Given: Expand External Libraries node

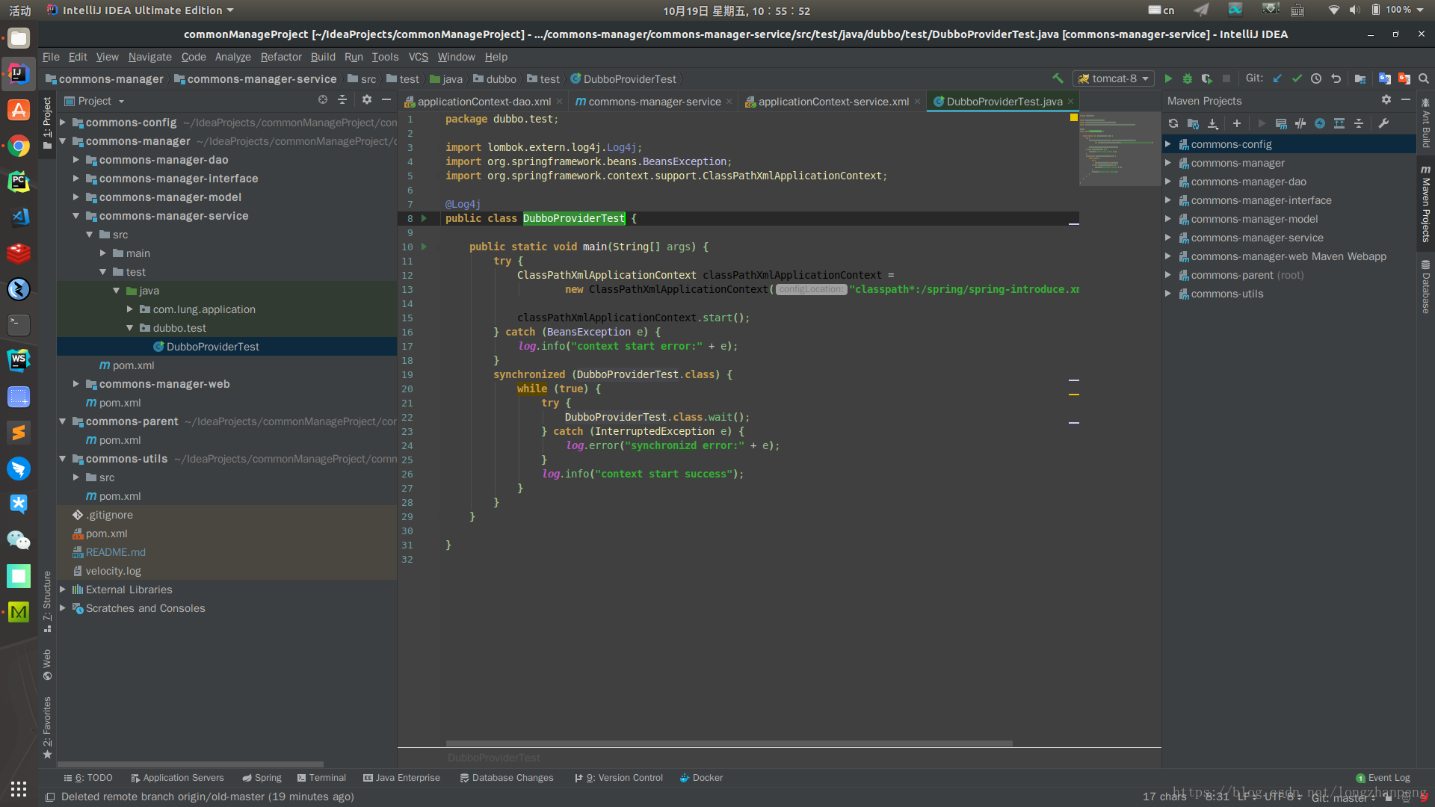Looking at the screenshot, I should [63, 590].
